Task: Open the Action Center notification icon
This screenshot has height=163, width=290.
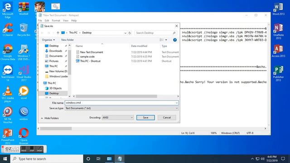Action: tap(283, 159)
